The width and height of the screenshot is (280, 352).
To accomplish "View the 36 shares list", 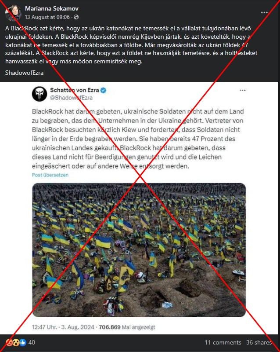I will (259, 342).
